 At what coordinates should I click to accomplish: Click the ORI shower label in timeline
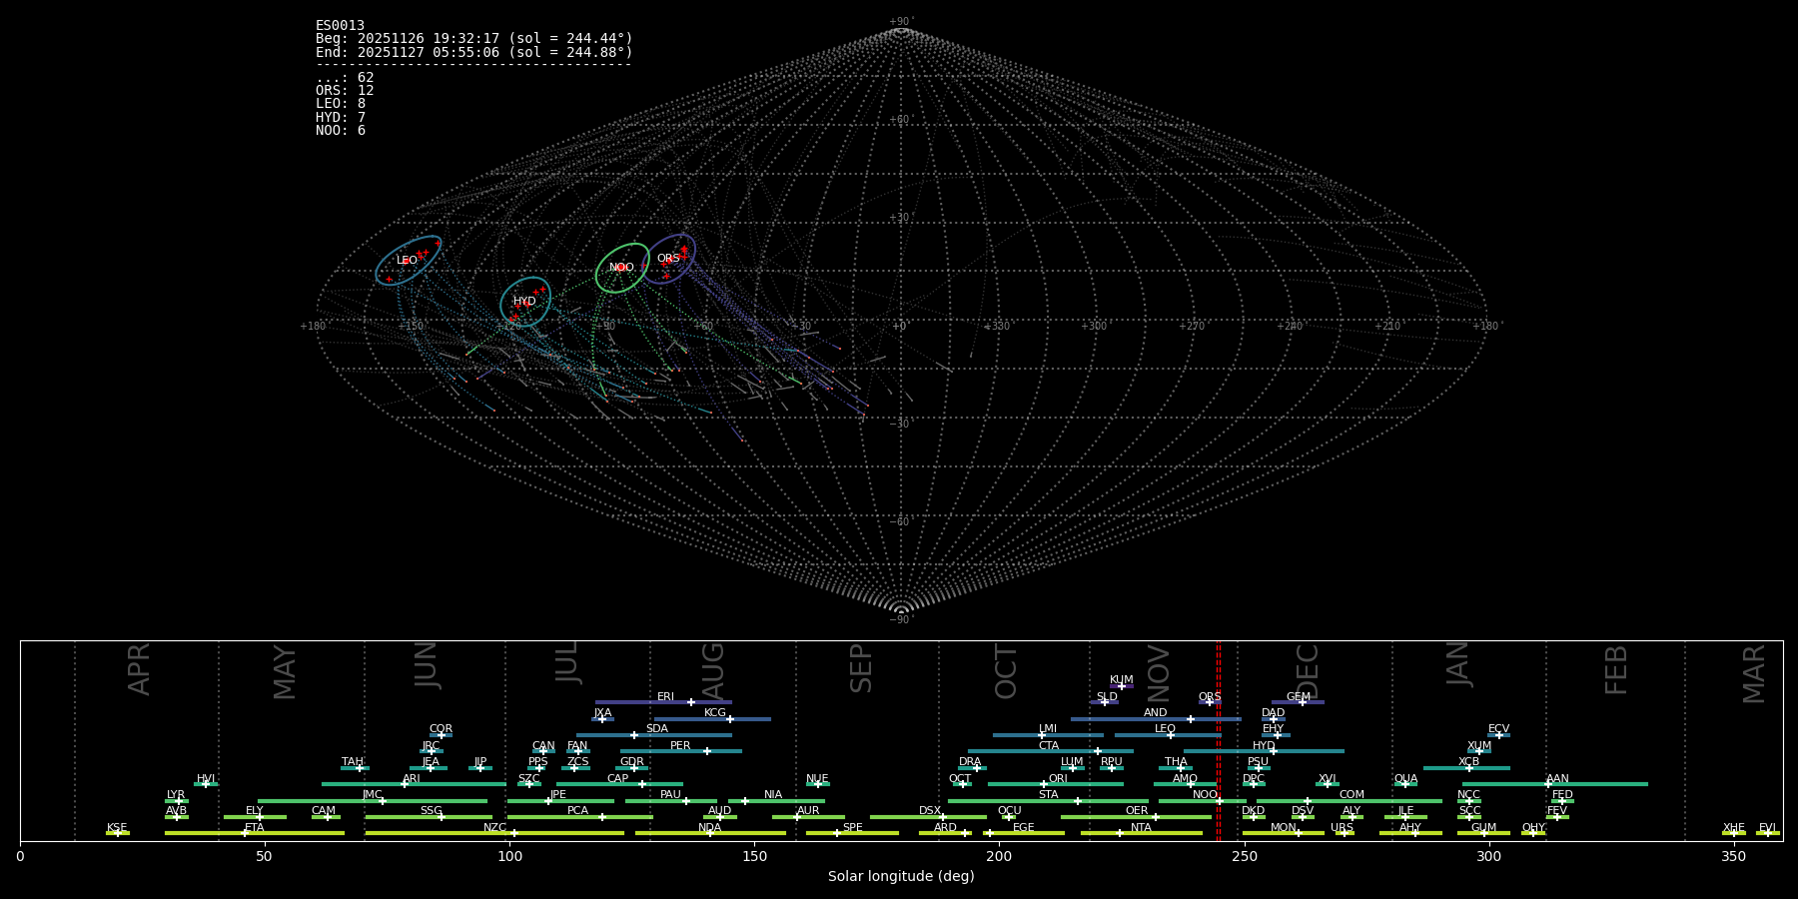[x=1058, y=779]
